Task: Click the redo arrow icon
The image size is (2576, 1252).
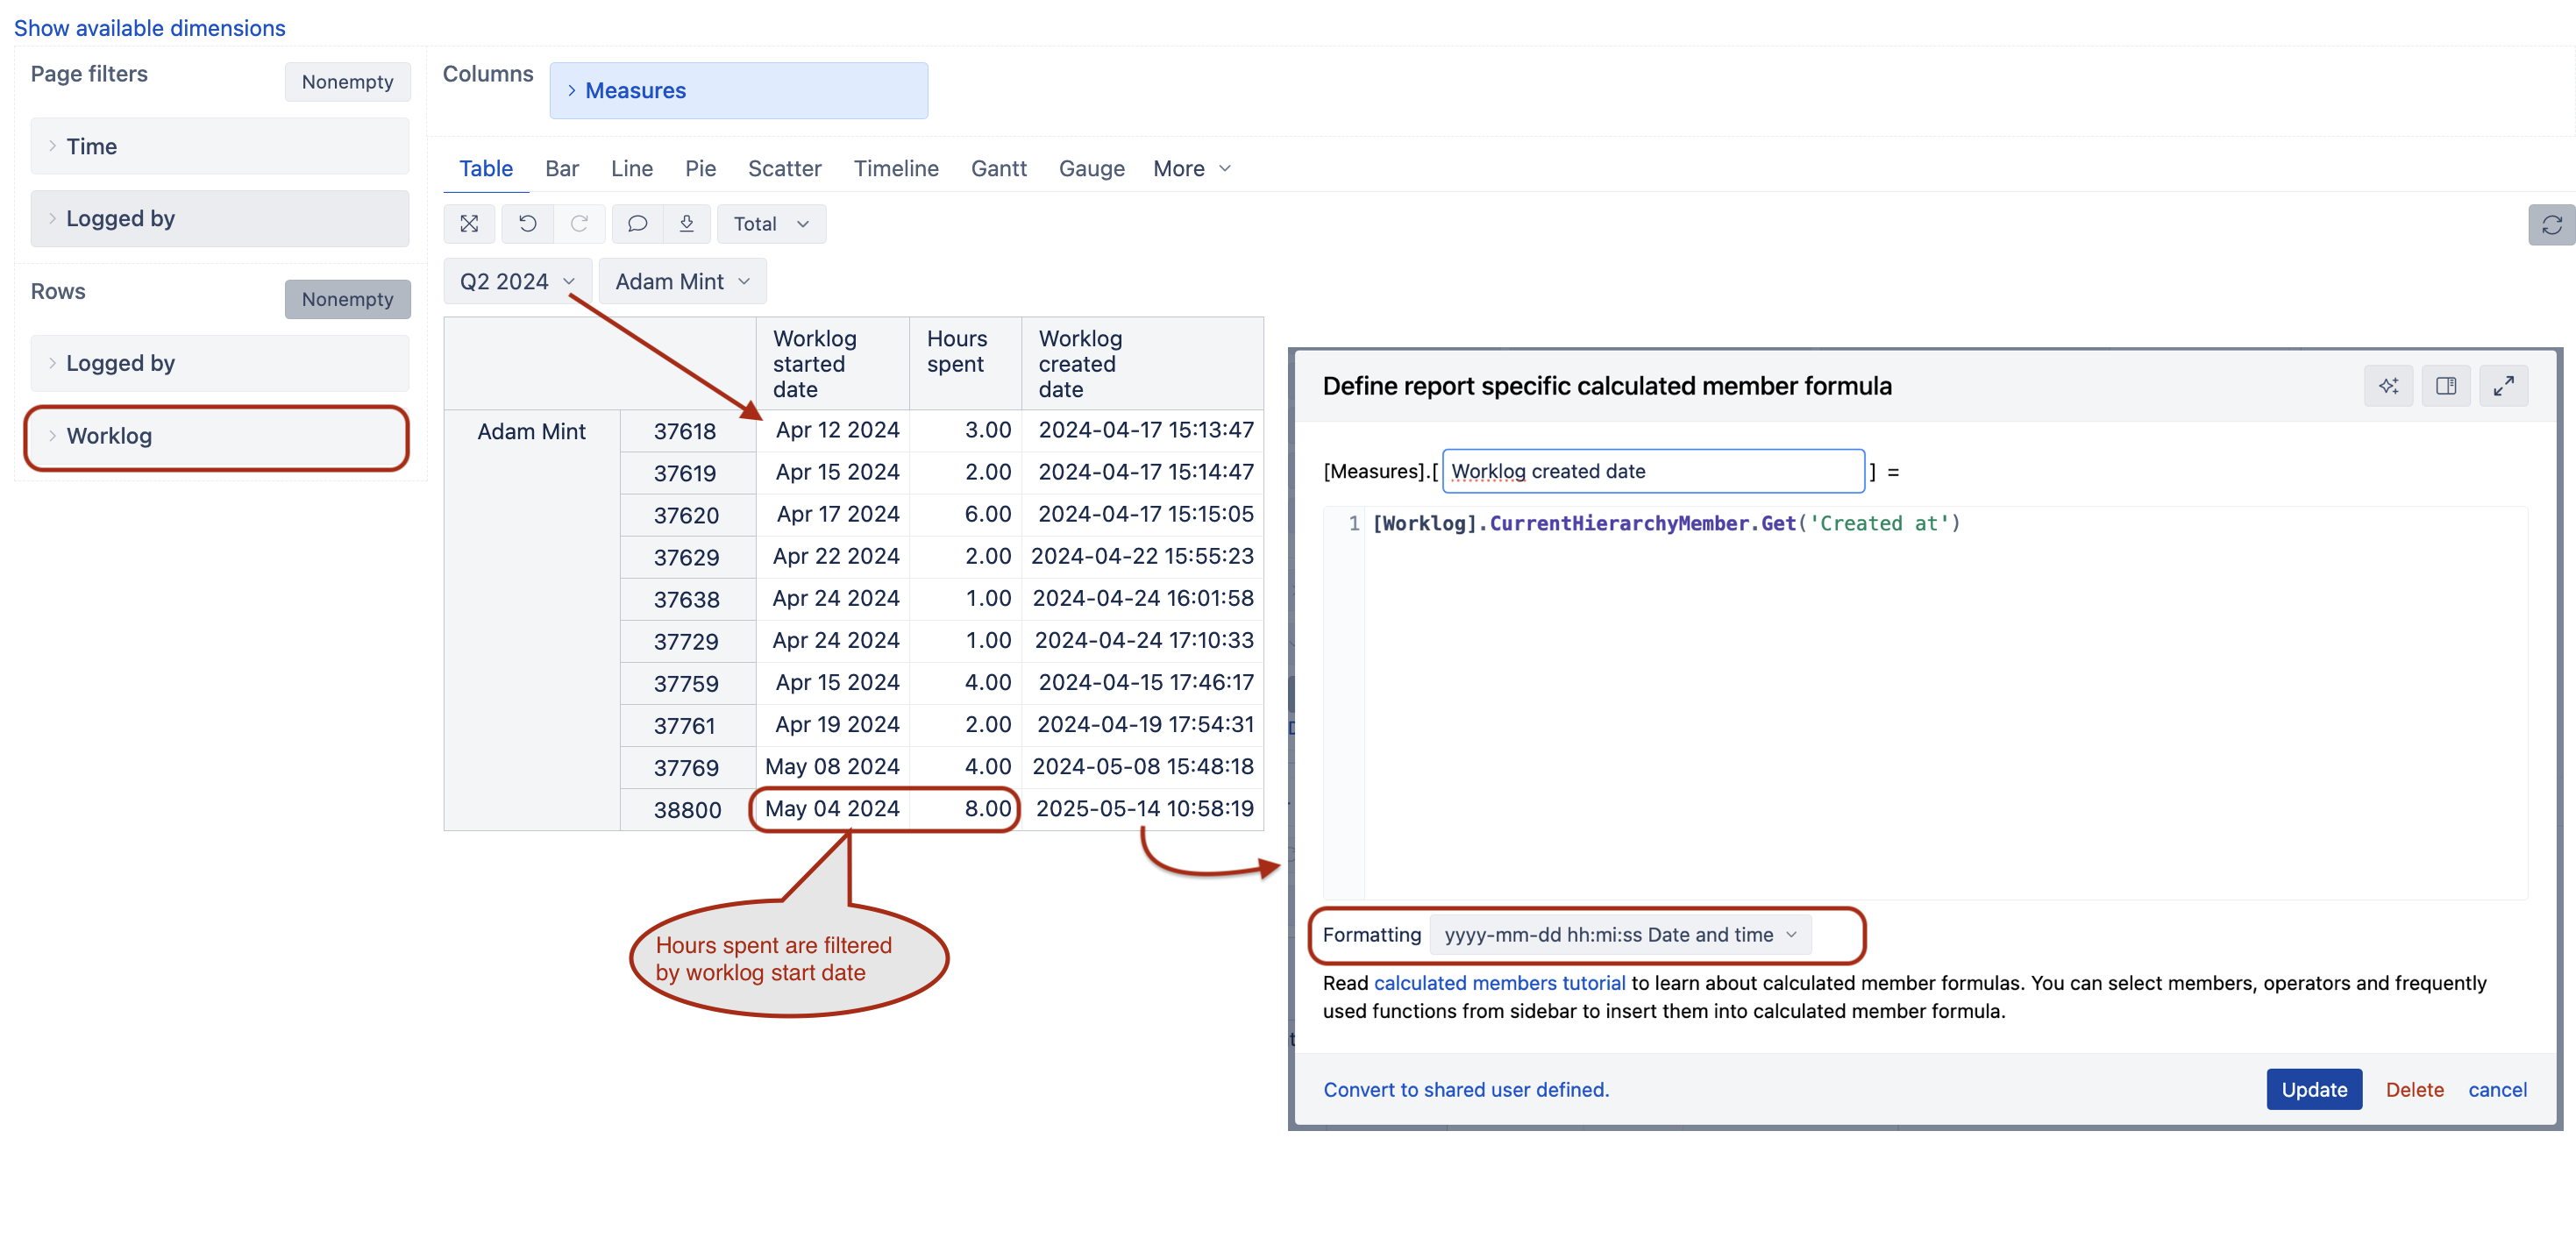Action: click(x=579, y=224)
